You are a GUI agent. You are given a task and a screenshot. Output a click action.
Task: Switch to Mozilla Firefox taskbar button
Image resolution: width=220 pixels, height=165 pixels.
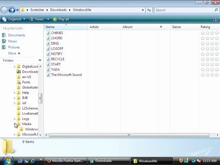click(x=66, y=161)
